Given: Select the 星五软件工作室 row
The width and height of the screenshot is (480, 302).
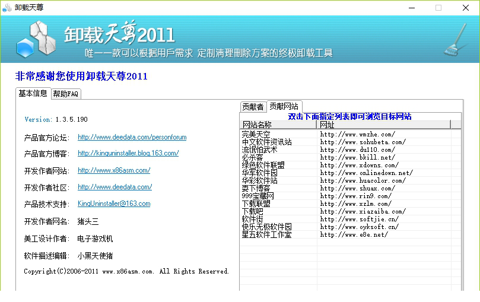Looking at the screenshot, I should click(x=266, y=234).
